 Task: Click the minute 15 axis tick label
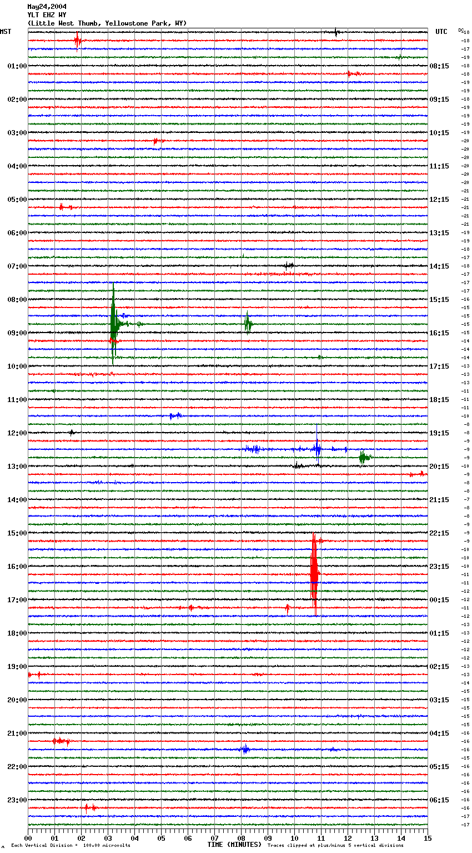tap(428, 838)
